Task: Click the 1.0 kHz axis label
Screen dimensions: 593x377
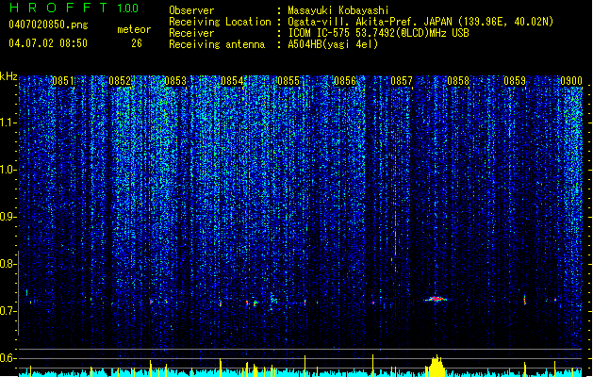Action: (8, 170)
